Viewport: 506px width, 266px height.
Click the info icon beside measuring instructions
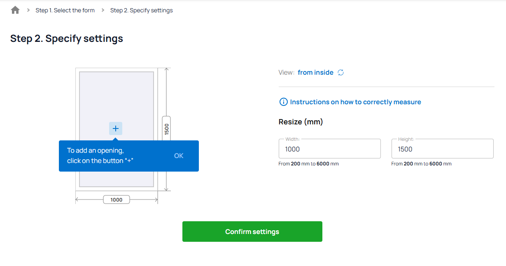(283, 102)
